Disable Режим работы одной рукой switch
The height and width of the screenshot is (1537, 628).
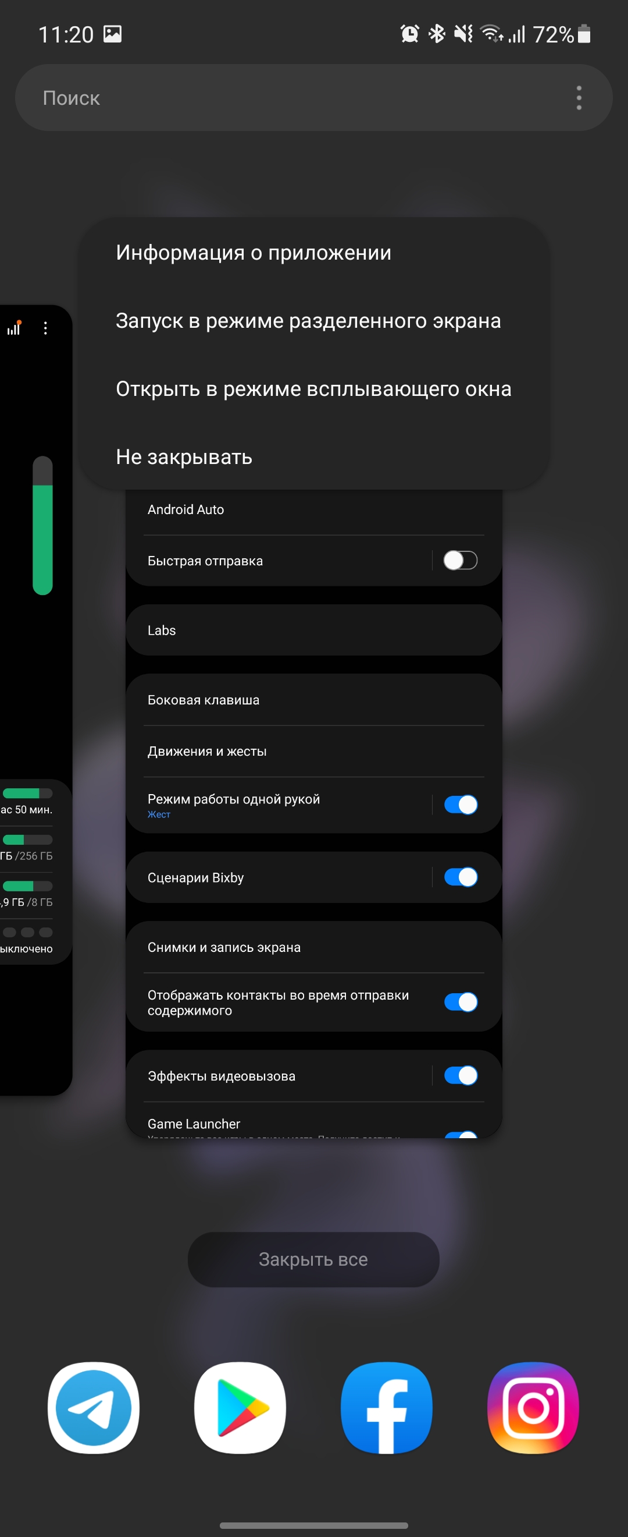coord(461,805)
